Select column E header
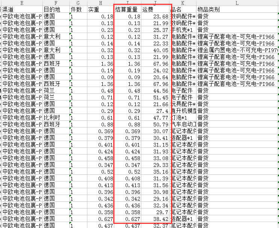This screenshot has height=228, width=279. (x=22, y=3)
